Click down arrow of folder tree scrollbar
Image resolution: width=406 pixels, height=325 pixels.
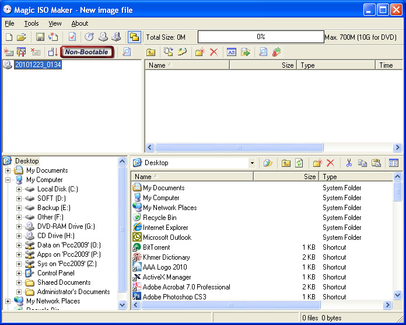(x=122, y=305)
